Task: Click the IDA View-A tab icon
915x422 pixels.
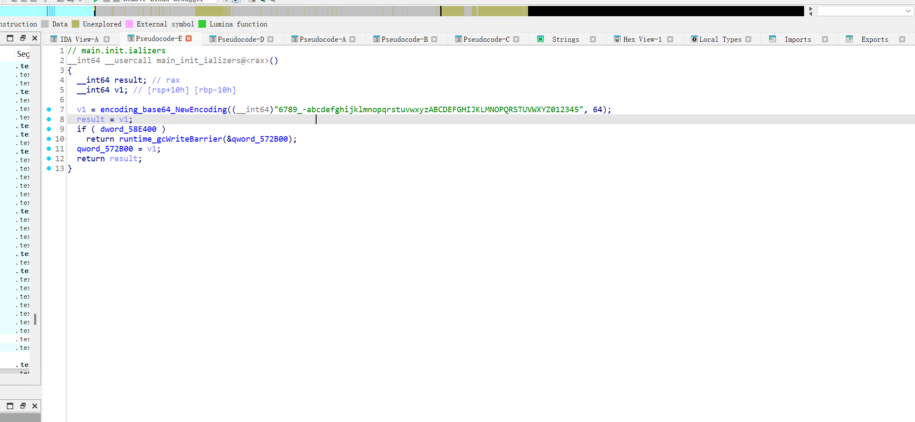Action: [x=54, y=39]
